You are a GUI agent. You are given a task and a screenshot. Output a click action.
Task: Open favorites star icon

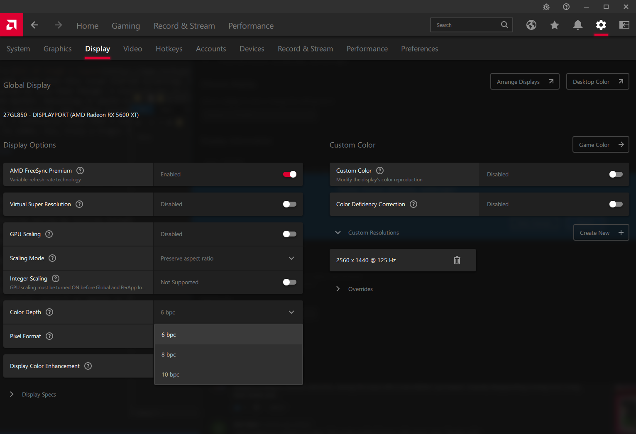(x=555, y=25)
